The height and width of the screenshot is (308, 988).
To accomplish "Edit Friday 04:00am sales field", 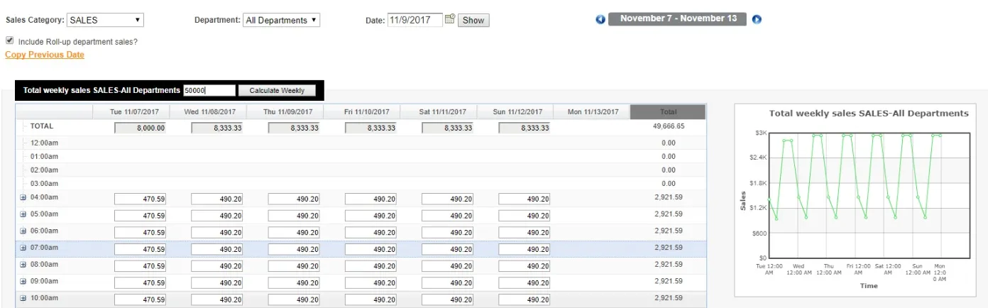I will 370,199.
